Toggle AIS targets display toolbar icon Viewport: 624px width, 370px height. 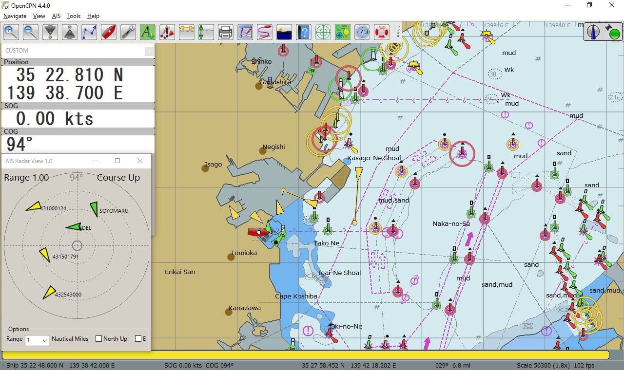tap(167, 32)
